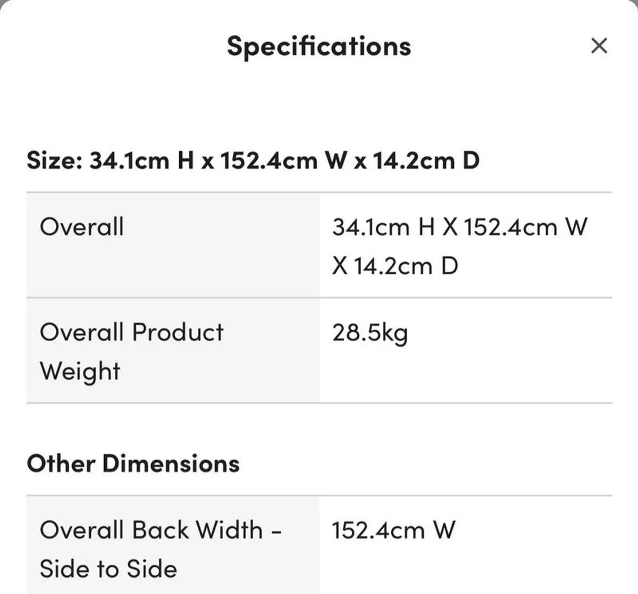
Task: Click "Back Width" in the row label
Action: (197, 530)
